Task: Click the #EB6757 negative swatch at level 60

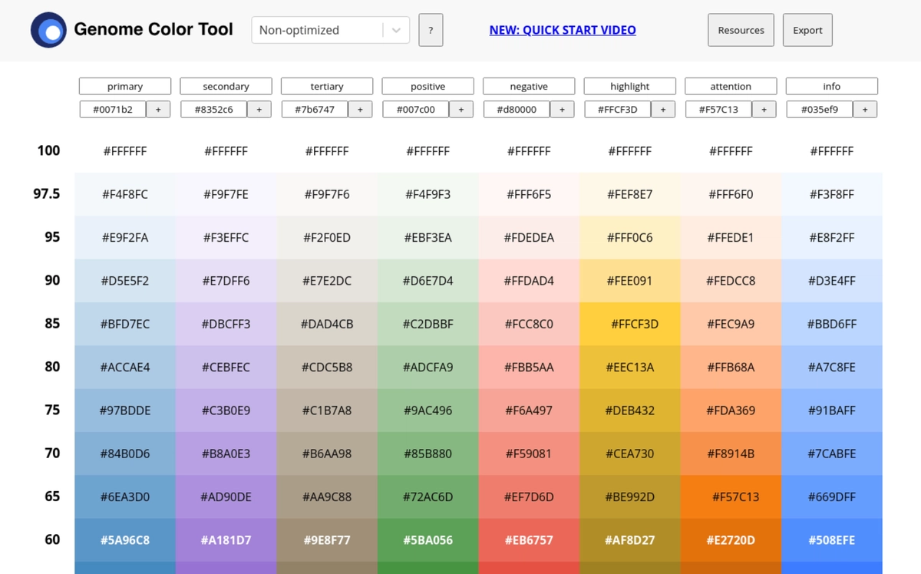Action: tap(528, 539)
